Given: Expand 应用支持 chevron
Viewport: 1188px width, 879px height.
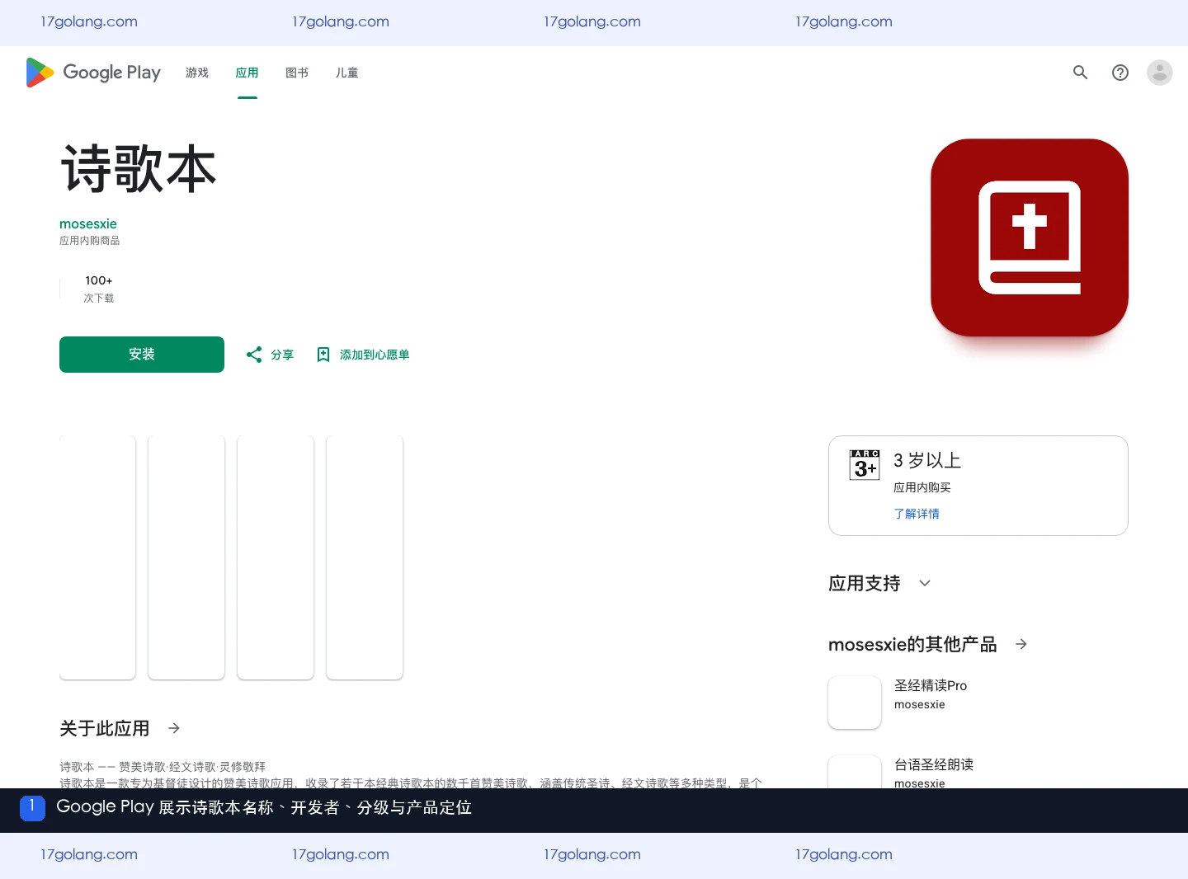Looking at the screenshot, I should (925, 583).
